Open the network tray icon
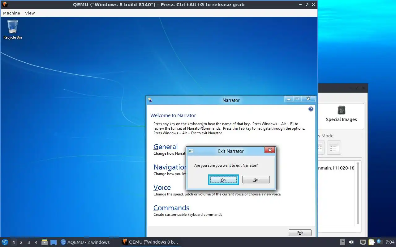The height and width of the screenshot is (247, 396). click(363, 242)
